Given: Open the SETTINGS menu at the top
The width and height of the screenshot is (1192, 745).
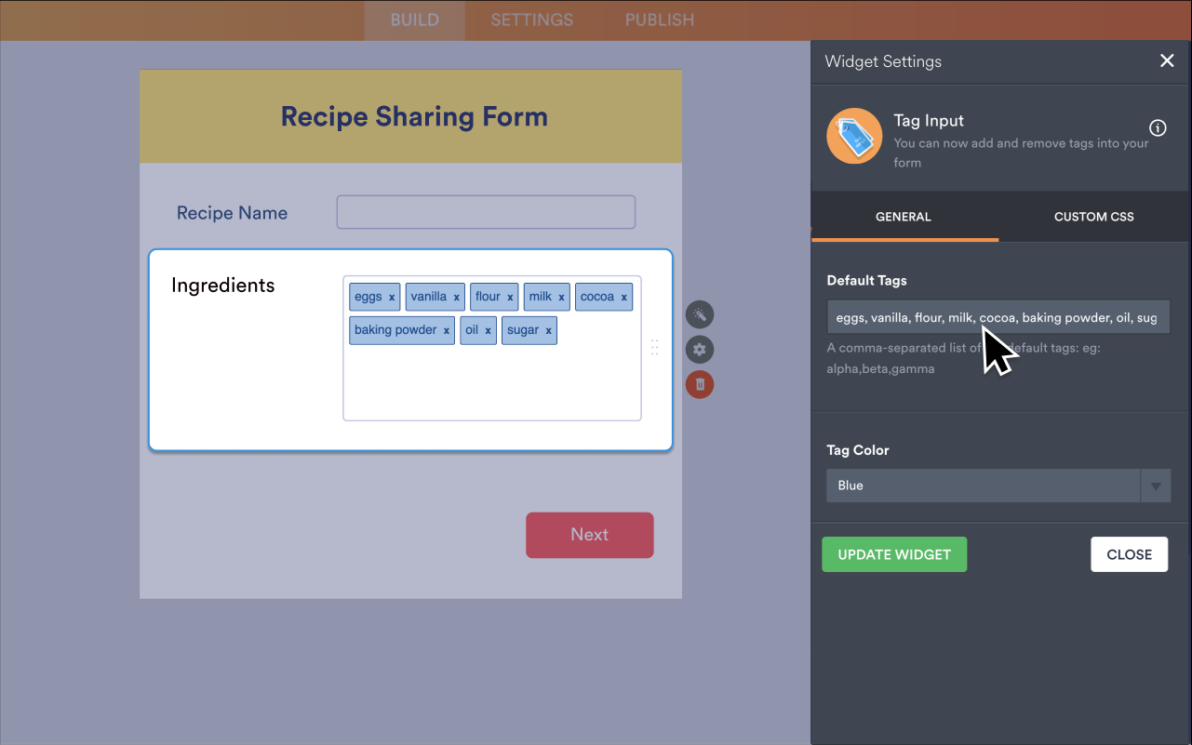Looking at the screenshot, I should (x=531, y=20).
